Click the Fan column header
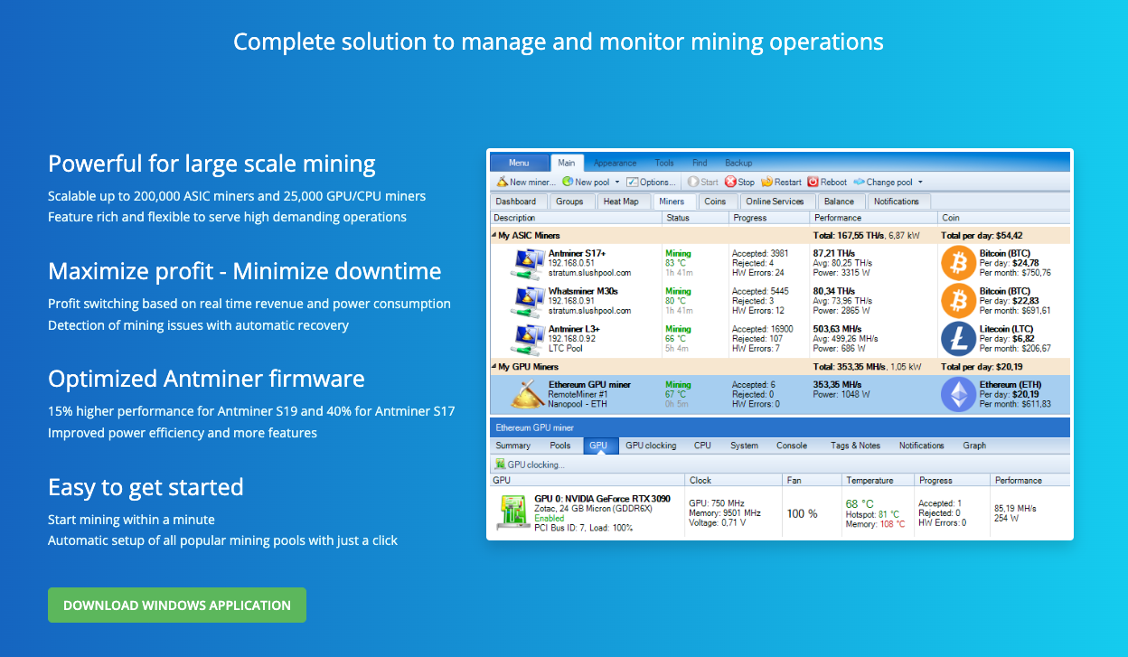 coord(812,481)
